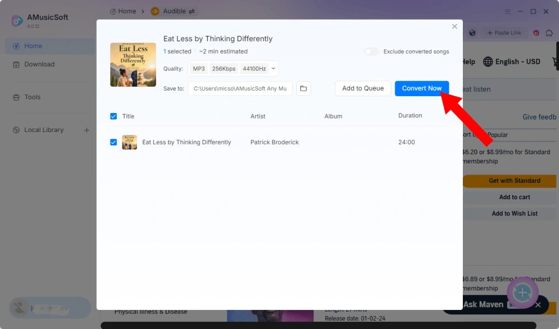Click the Audible service switcher
The image size is (559, 329).
[x=173, y=11]
